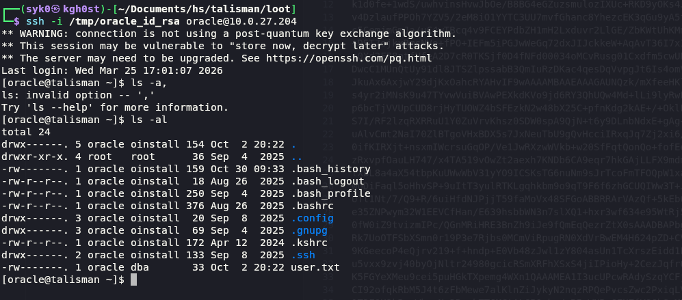The height and width of the screenshot is (300, 682).
Task: Select the .bash_profile file name
Action: click(330, 193)
